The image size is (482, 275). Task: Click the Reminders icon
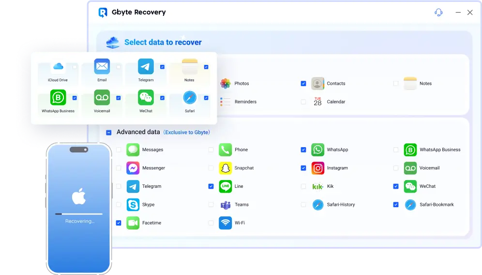pos(226,102)
